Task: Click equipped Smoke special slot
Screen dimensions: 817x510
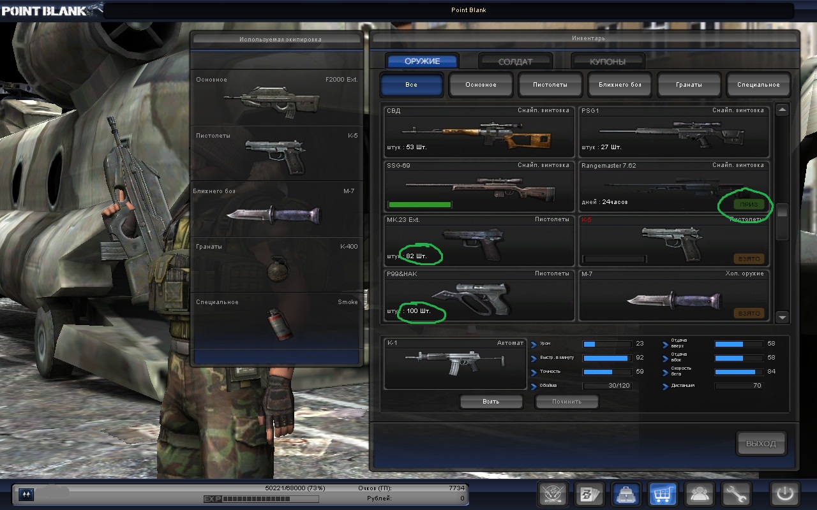Action: pos(277,320)
